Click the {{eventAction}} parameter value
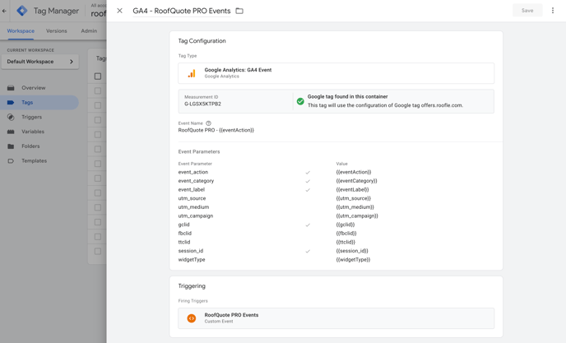Screen dimensions: 566x343 pos(354,172)
